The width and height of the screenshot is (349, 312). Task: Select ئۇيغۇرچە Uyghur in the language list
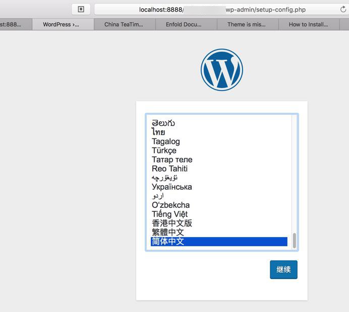pyautogui.click(x=219, y=178)
